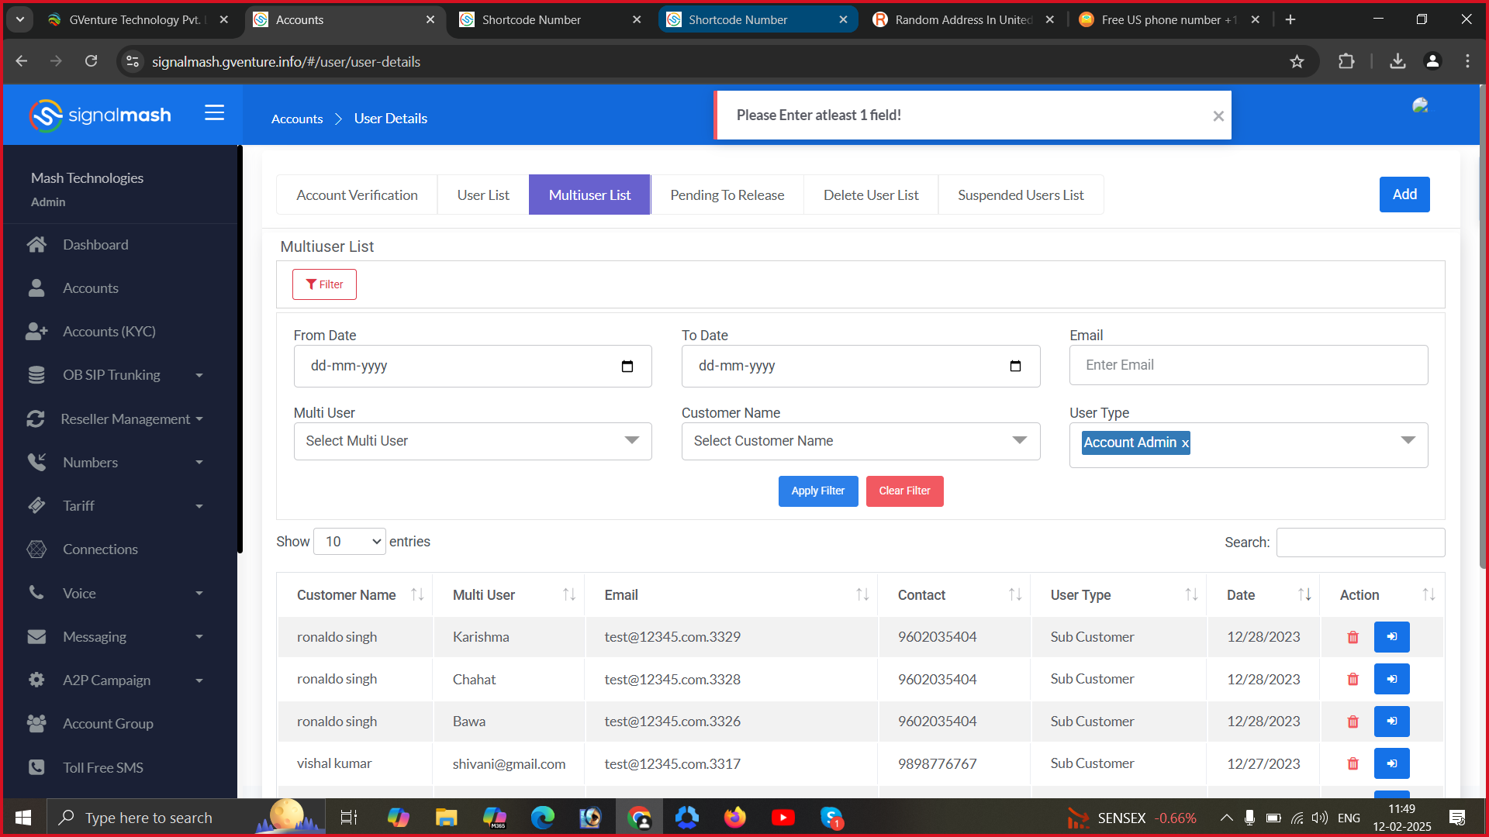Click the hamburger menu icon
Screen dimensions: 1489x837
(x=214, y=113)
